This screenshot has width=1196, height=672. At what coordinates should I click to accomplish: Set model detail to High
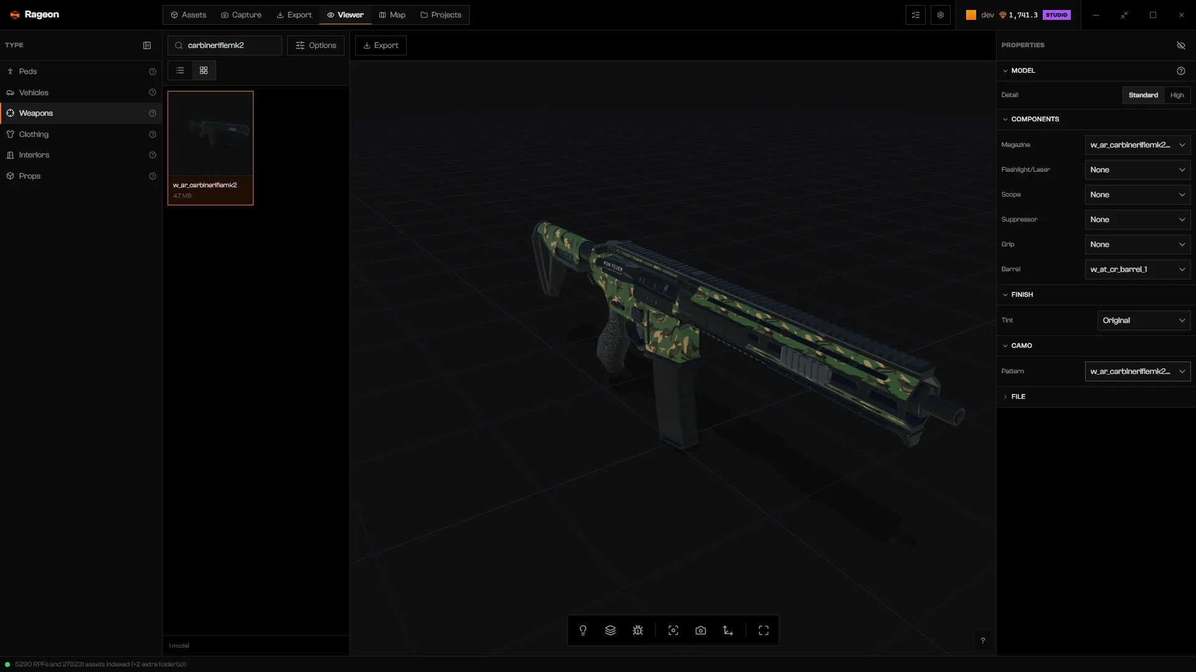click(1177, 95)
